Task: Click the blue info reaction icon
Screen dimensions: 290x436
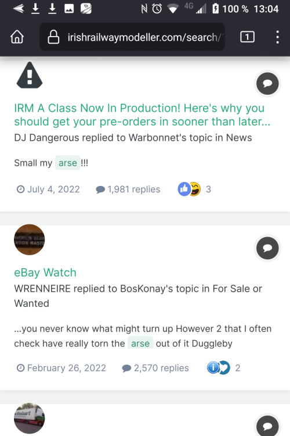Action: pos(213,367)
